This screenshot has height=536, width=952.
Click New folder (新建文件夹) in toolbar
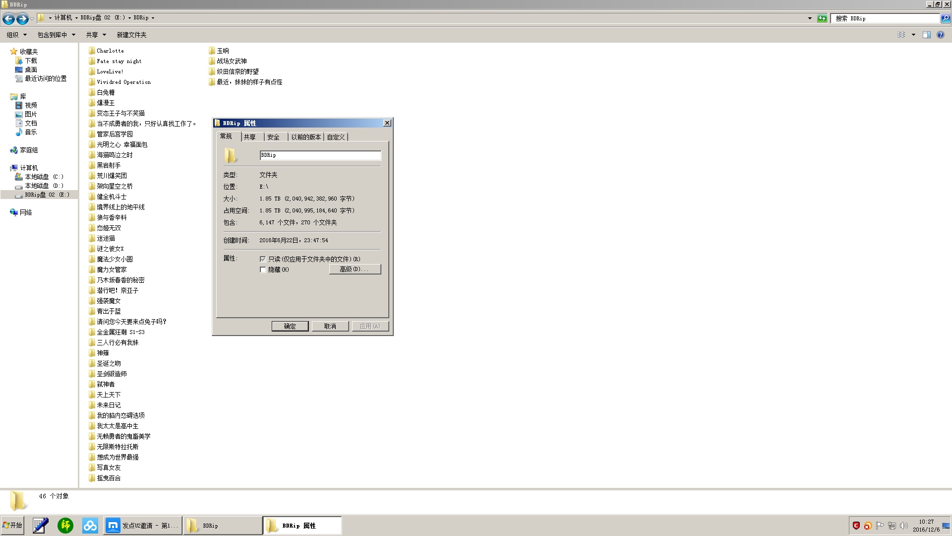click(x=131, y=35)
